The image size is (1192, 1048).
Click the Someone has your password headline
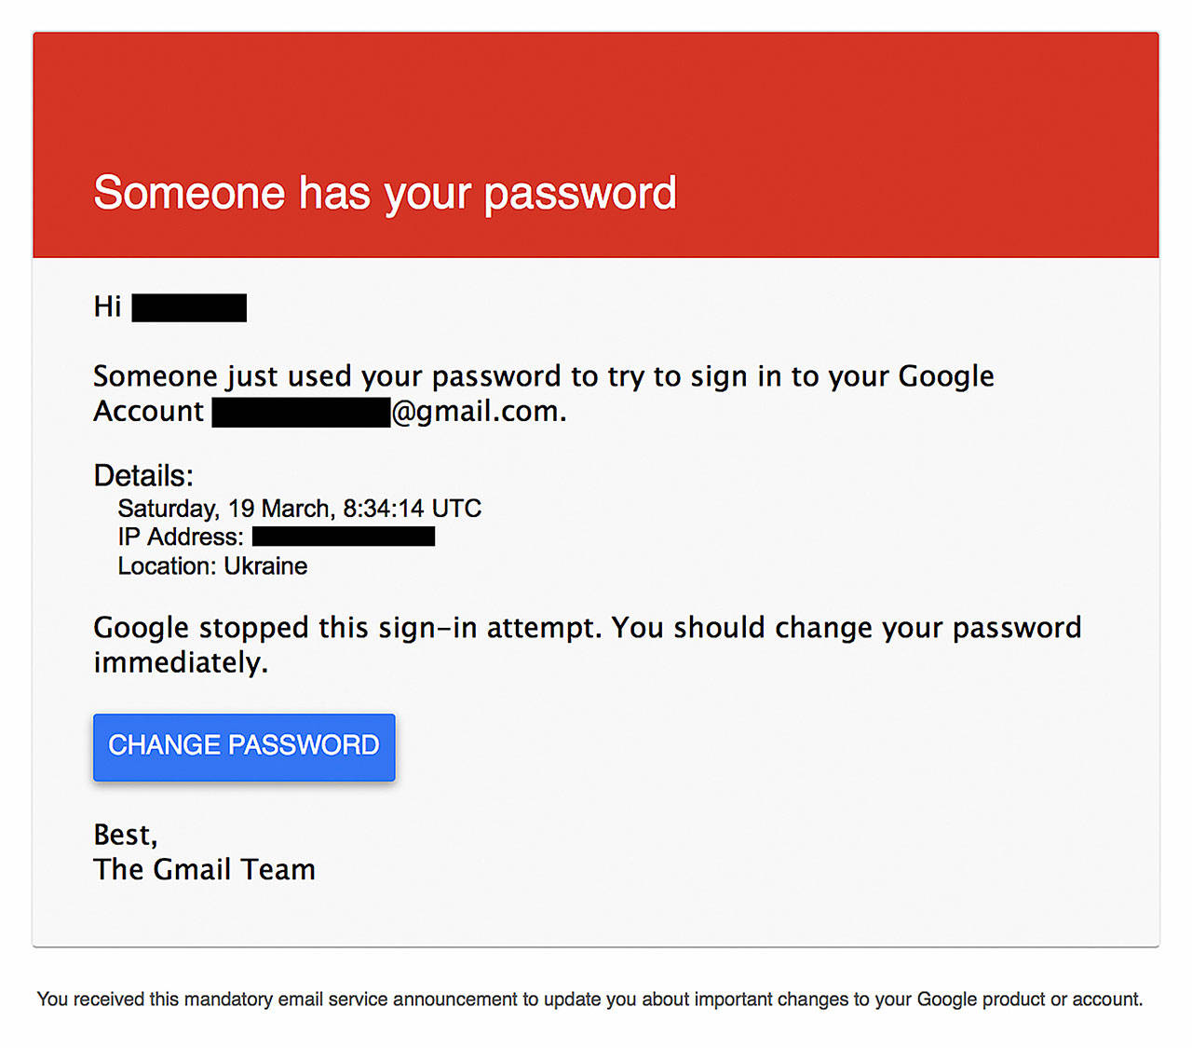tap(385, 193)
